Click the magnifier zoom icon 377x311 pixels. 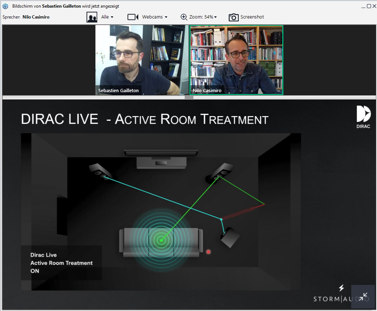184,17
